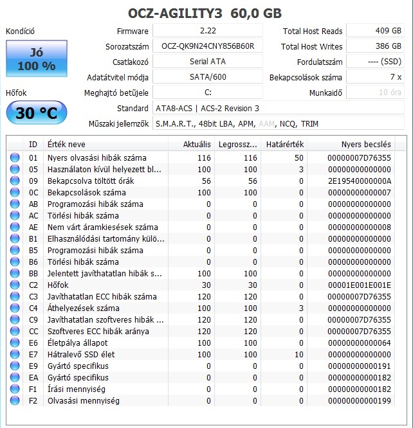
Task: Click the serial number field OCZ-QK9N24CNY856B60R
Action: point(208,46)
